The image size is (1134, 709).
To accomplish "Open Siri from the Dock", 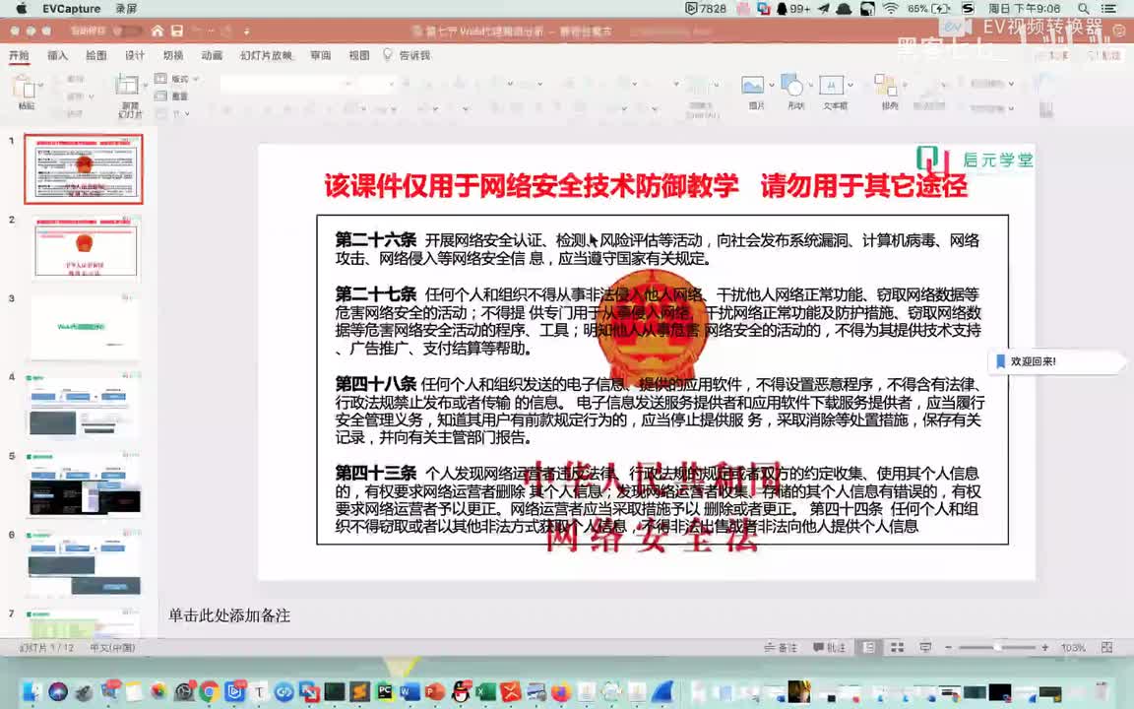I will (58, 691).
